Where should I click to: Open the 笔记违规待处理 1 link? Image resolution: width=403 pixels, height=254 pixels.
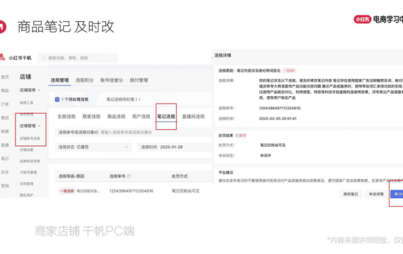tap(123, 99)
